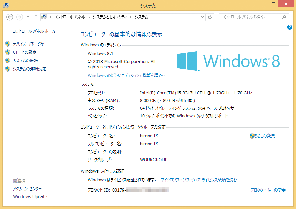Click hirono-PC next to コンピューター名
Screen dimensions: 296x209
pyautogui.click(x=150, y=136)
